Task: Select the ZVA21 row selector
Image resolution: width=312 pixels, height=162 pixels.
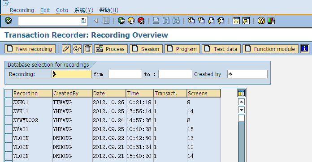Action: point(9,129)
